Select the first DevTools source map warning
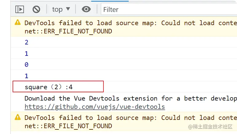 pyautogui.click(x=124, y=27)
